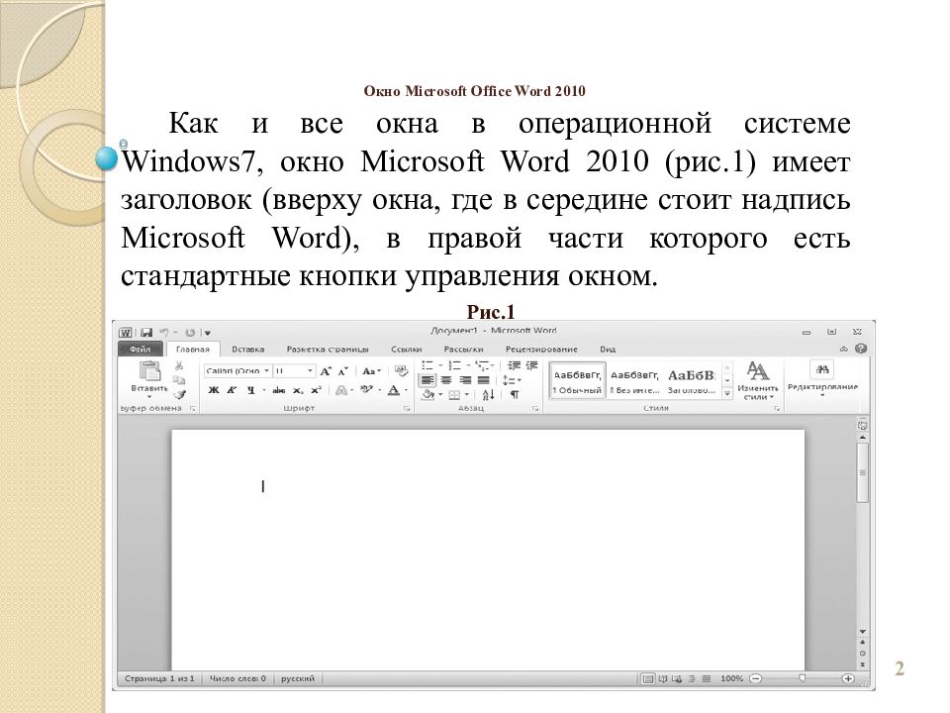This screenshot has width=950, height=713.
Task: Click the Increase Indent icon
Action: pyautogui.click(x=531, y=365)
